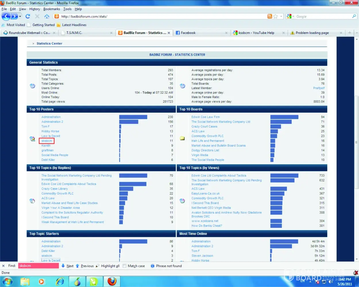359x287 pixels.
Task: Open the back/forward history dropdown arrow
Action: pyautogui.click(x=20, y=16)
